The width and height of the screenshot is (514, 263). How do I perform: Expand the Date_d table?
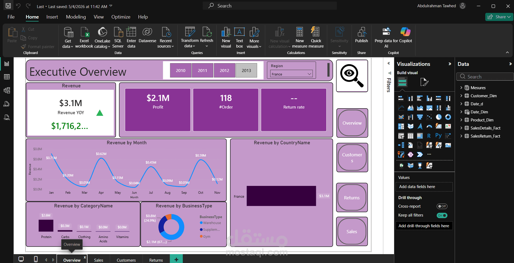pos(461,104)
